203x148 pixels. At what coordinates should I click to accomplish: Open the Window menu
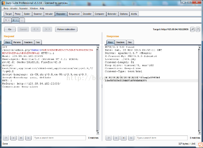coord(34,8)
